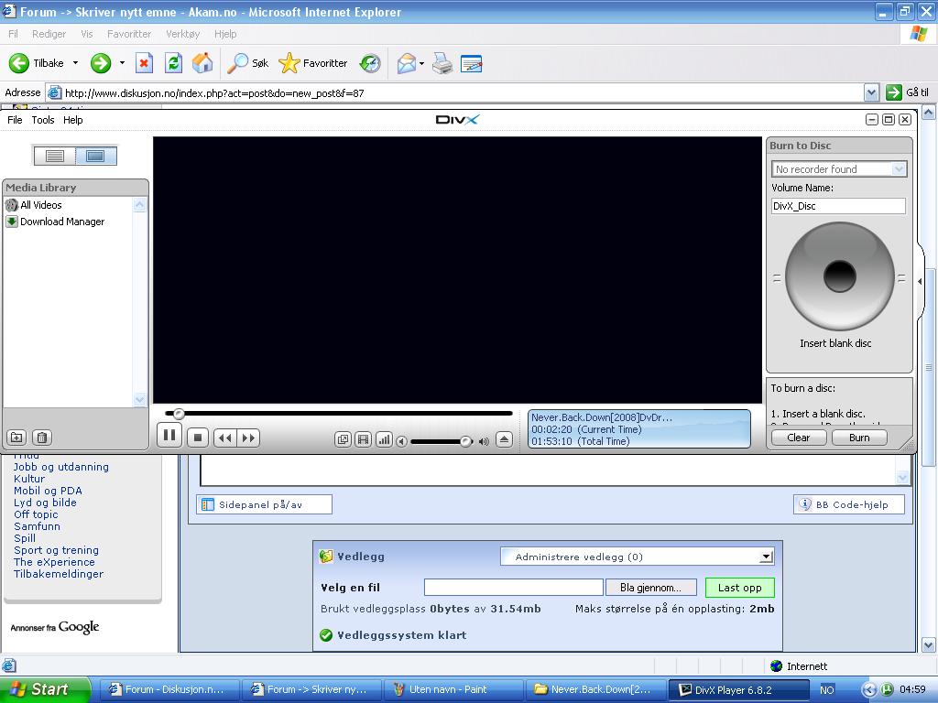Stop page loading with red X icon
938x703 pixels.
point(144,63)
